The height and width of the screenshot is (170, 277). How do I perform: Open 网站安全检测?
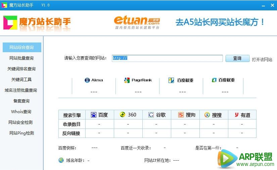coord(20,122)
